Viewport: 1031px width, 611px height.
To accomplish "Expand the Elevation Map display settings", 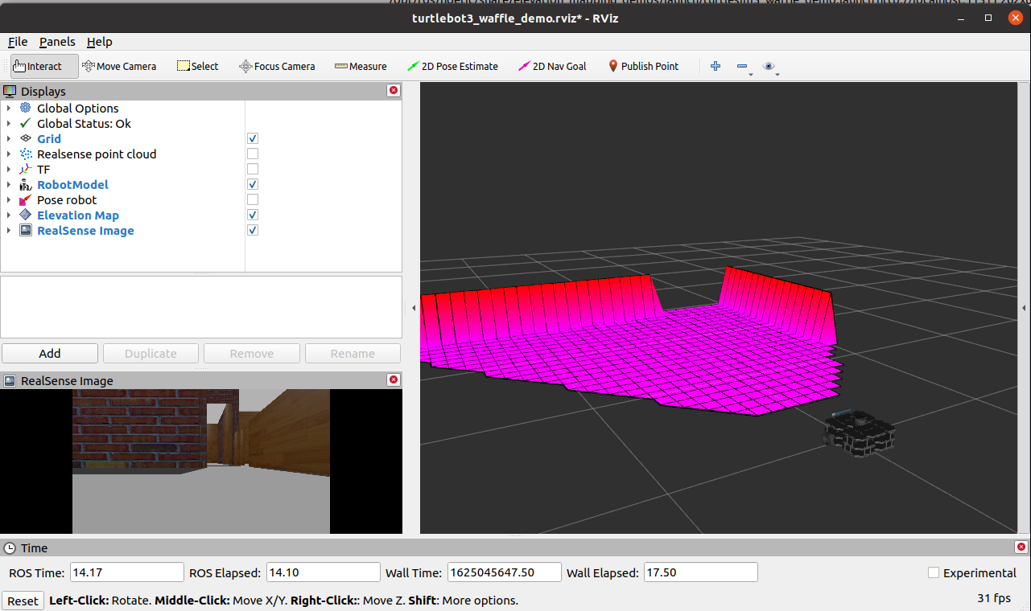I will 8,215.
